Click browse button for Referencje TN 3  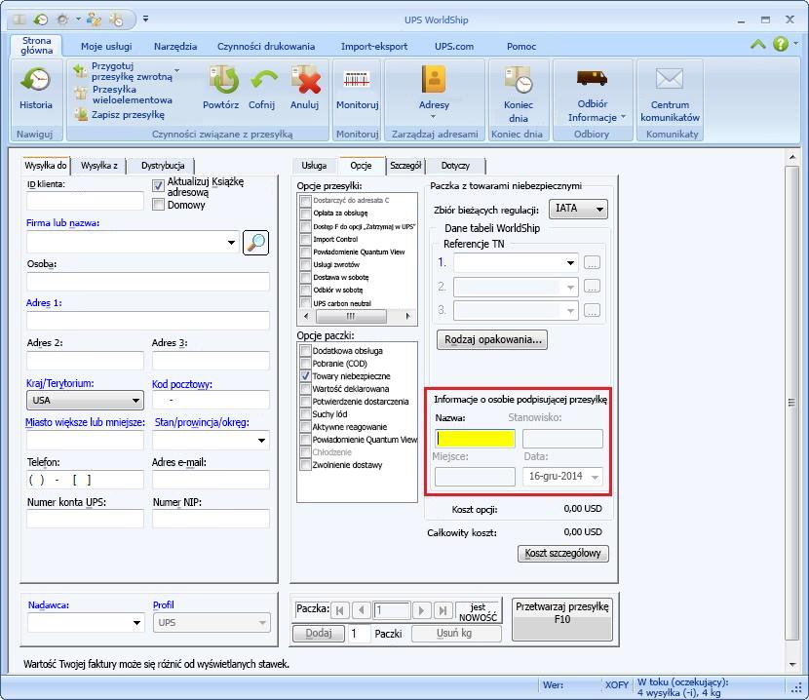coord(592,310)
